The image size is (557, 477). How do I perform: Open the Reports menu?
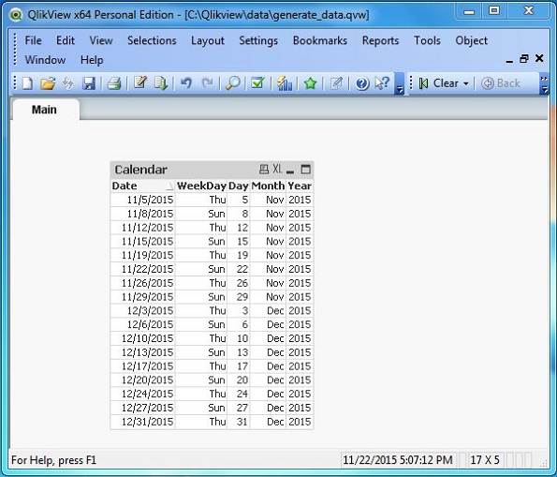380,40
